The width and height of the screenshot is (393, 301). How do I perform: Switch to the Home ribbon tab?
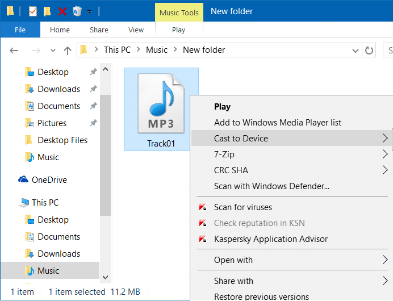click(60, 30)
